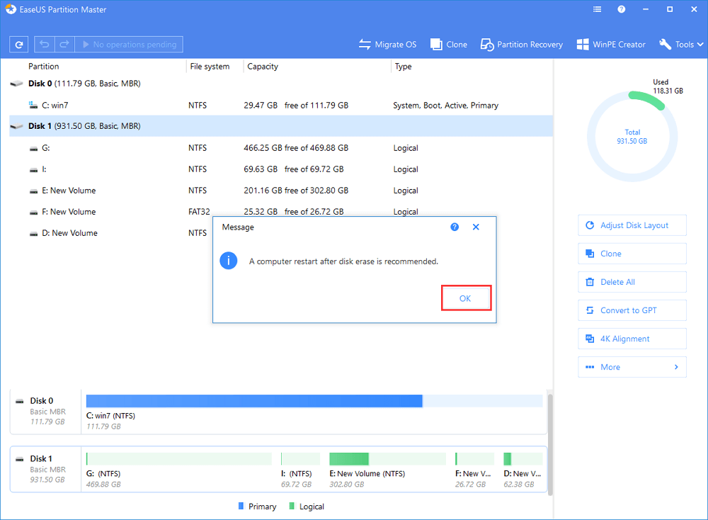Click the top toolbar Clone icon

[436, 44]
